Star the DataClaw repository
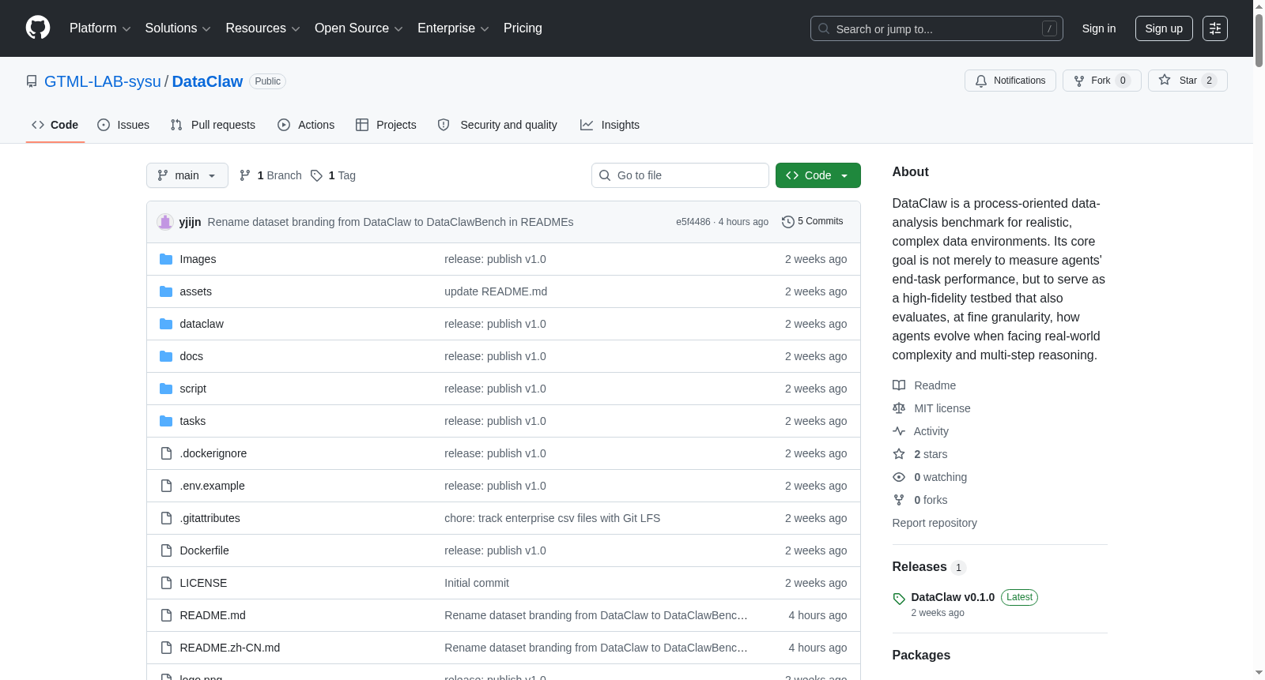Viewport: 1265px width, 680px height. click(1188, 81)
